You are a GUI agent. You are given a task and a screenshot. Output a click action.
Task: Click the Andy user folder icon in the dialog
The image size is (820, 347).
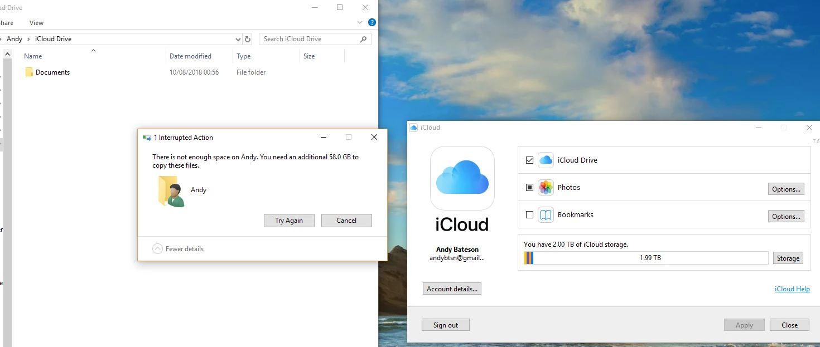[171, 191]
